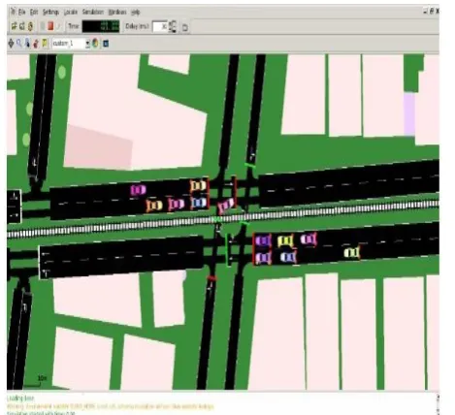Open the Settings menu
Viewport: 455px width, 415px height.
(x=50, y=12)
